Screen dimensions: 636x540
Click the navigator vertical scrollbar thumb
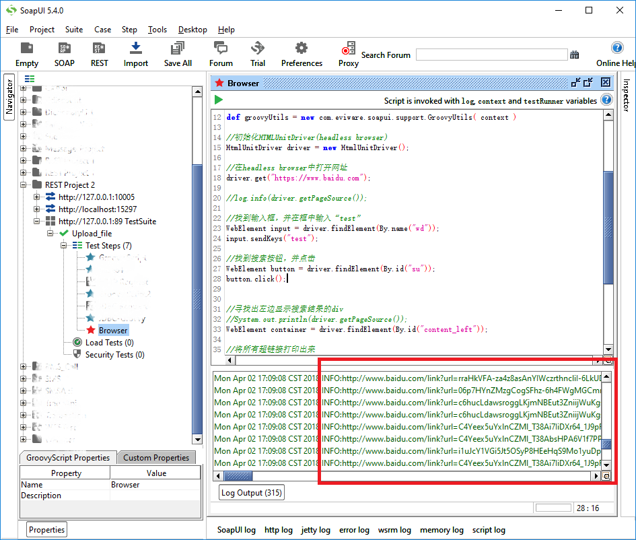pyautogui.click(x=197, y=299)
